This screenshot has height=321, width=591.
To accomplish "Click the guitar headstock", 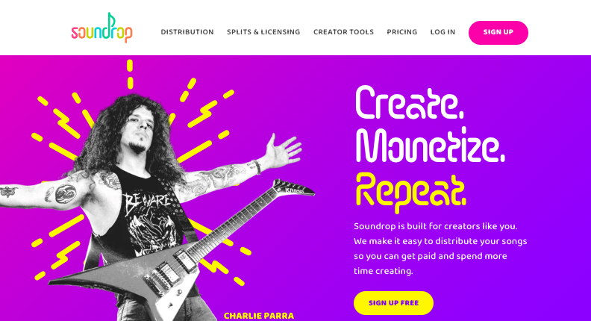I will [x=294, y=188].
